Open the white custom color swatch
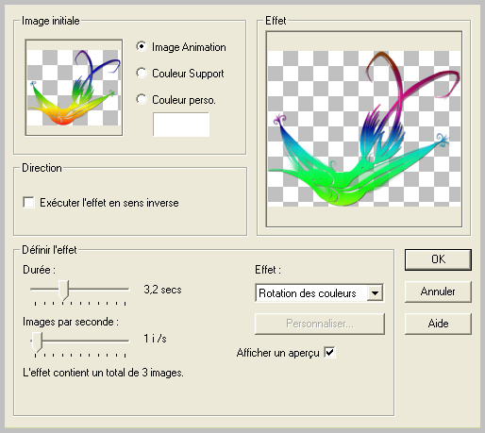 click(181, 125)
